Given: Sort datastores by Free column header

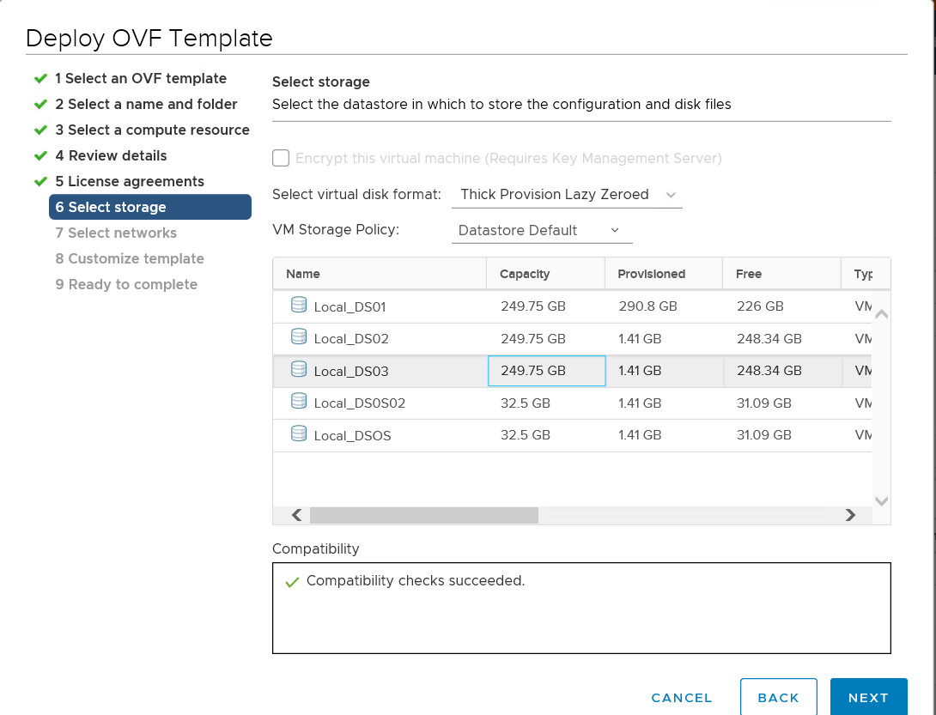Looking at the screenshot, I should (x=749, y=274).
